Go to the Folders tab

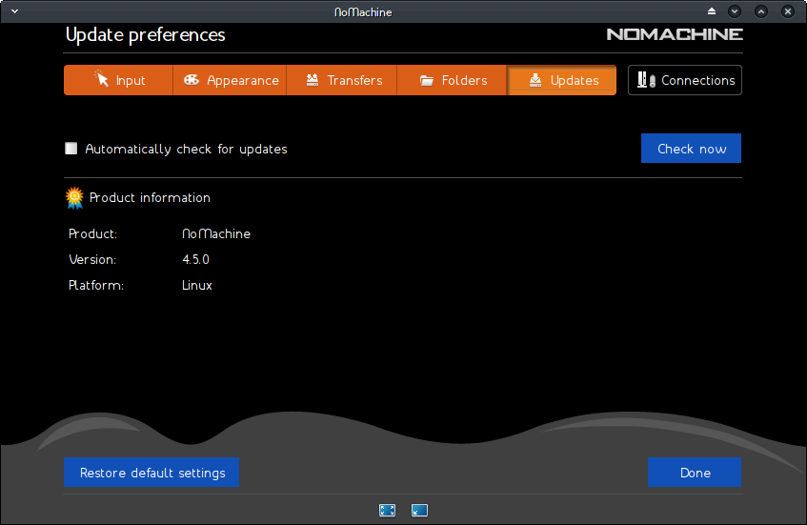point(452,80)
